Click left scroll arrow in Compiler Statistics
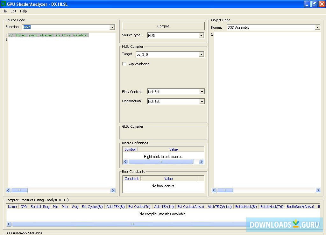The height and width of the screenshot is (235, 326). pyautogui.click(x=9, y=224)
